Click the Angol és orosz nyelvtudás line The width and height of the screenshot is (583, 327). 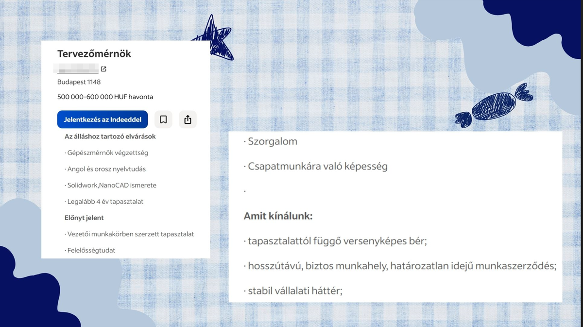[105, 169]
